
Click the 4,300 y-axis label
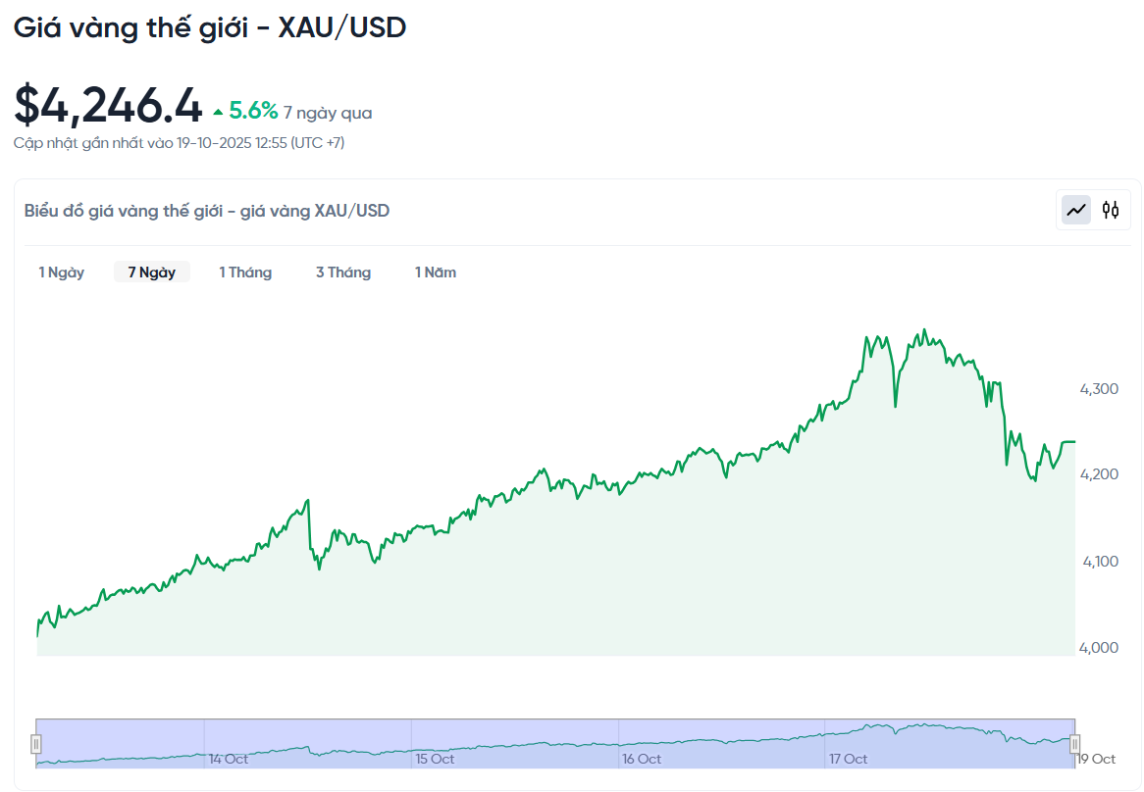coord(1100,389)
